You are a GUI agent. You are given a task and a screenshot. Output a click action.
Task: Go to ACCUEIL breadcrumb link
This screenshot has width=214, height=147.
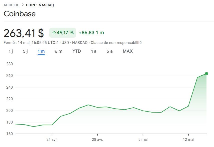[x=11, y=5]
